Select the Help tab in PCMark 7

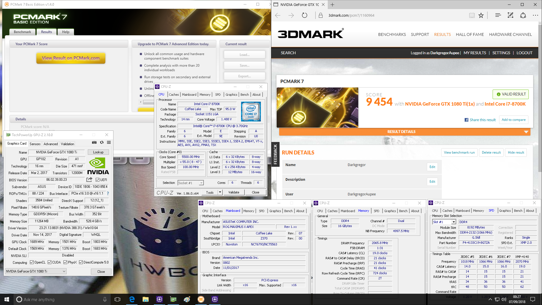(65, 32)
